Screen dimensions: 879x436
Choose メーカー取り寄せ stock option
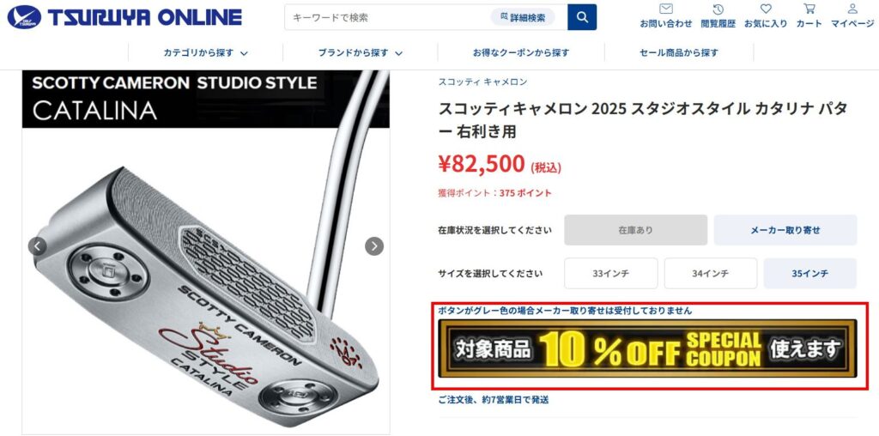click(x=785, y=230)
